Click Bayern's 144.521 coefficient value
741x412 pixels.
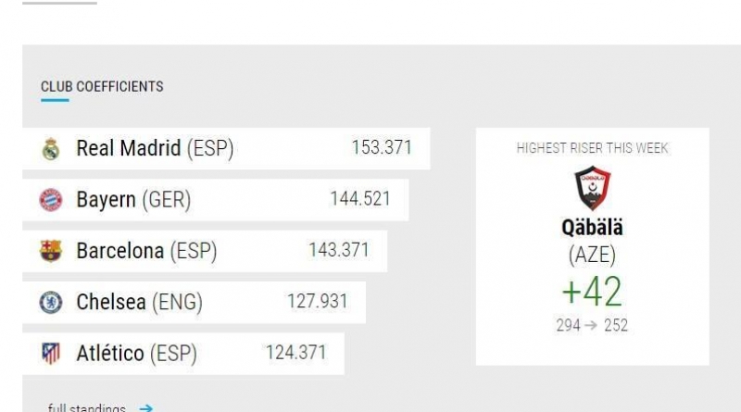coord(360,198)
